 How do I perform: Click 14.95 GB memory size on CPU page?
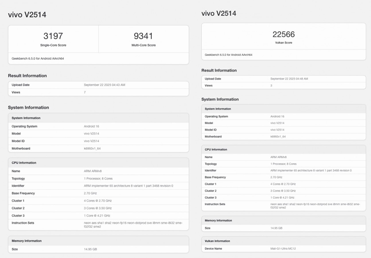91,249
